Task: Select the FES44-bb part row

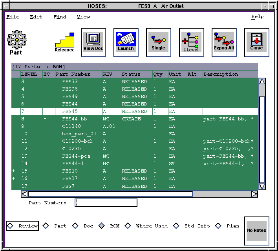Action: coord(75,119)
